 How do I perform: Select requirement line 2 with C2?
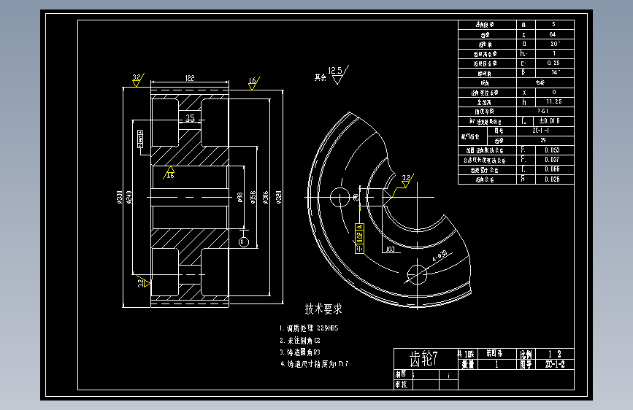pyautogui.click(x=300, y=340)
